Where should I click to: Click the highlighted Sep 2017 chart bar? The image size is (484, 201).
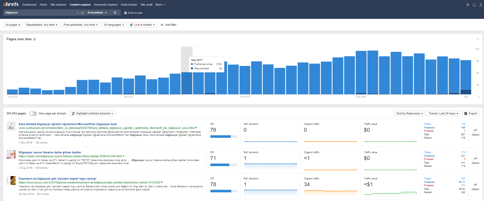(x=187, y=83)
